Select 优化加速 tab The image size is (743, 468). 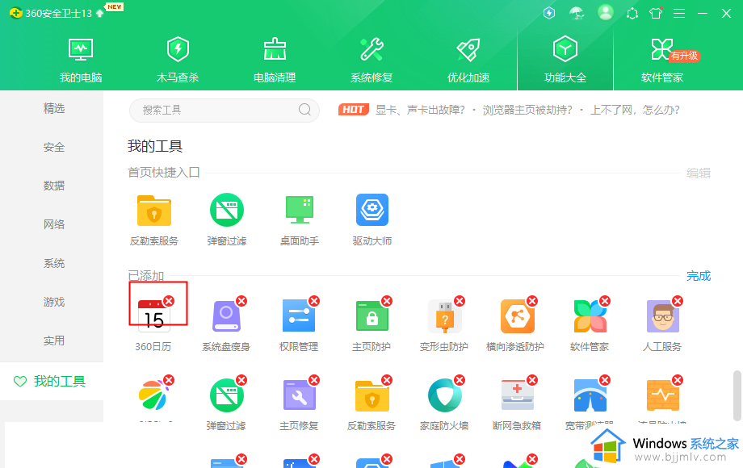tap(468, 60)
